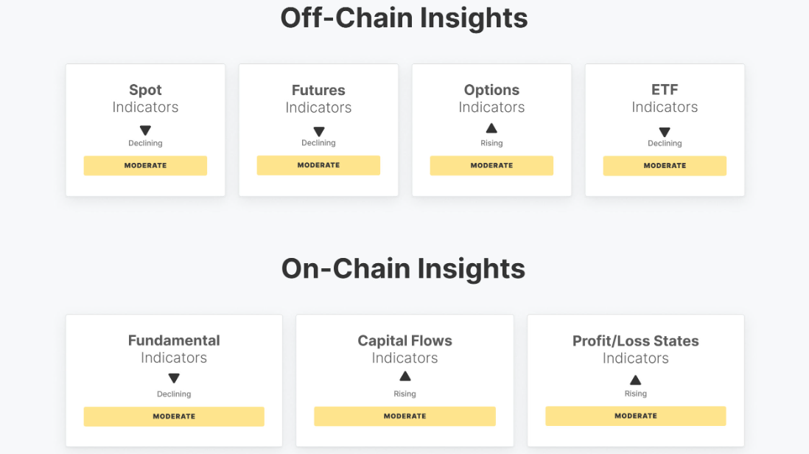Click the declining arrow under Fundamental Indicators
The image size is (809, 454).
pyautogui.click(x=174, y=378)
